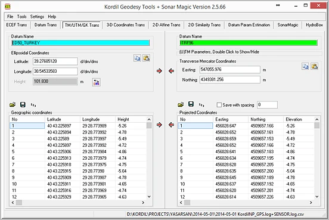
Task: Open file for Projected Coordinates list
Action: click(x=181, y=104)
